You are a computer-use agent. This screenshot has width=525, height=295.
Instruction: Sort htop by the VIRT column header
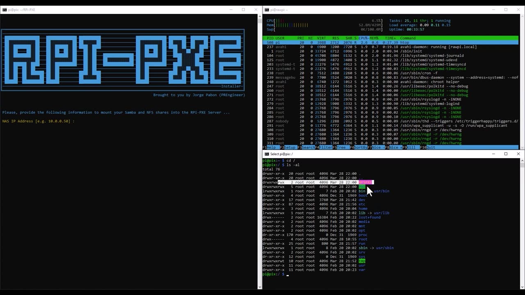(x=321, y=38)
